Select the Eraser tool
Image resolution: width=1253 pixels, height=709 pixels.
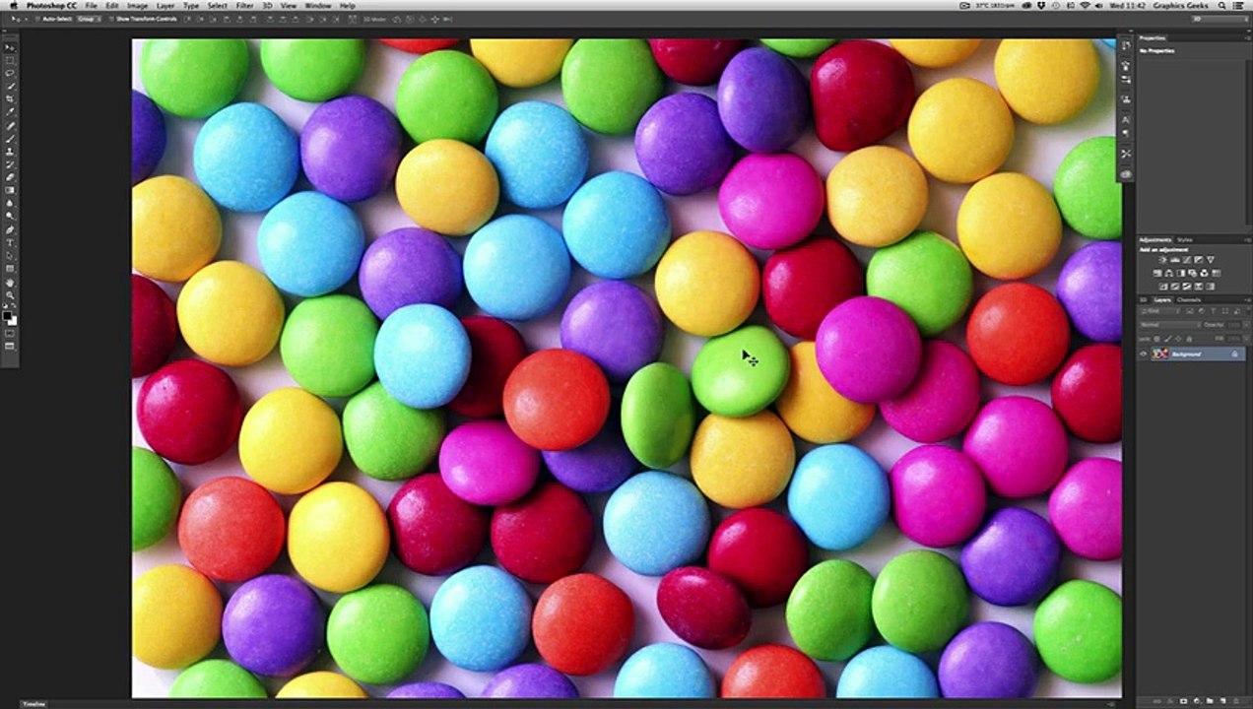(x=10, y=177)
